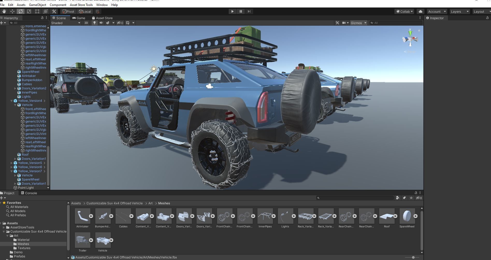Search Project by type icon
Viewport: 491px width, 260px height.
[398, 198]
